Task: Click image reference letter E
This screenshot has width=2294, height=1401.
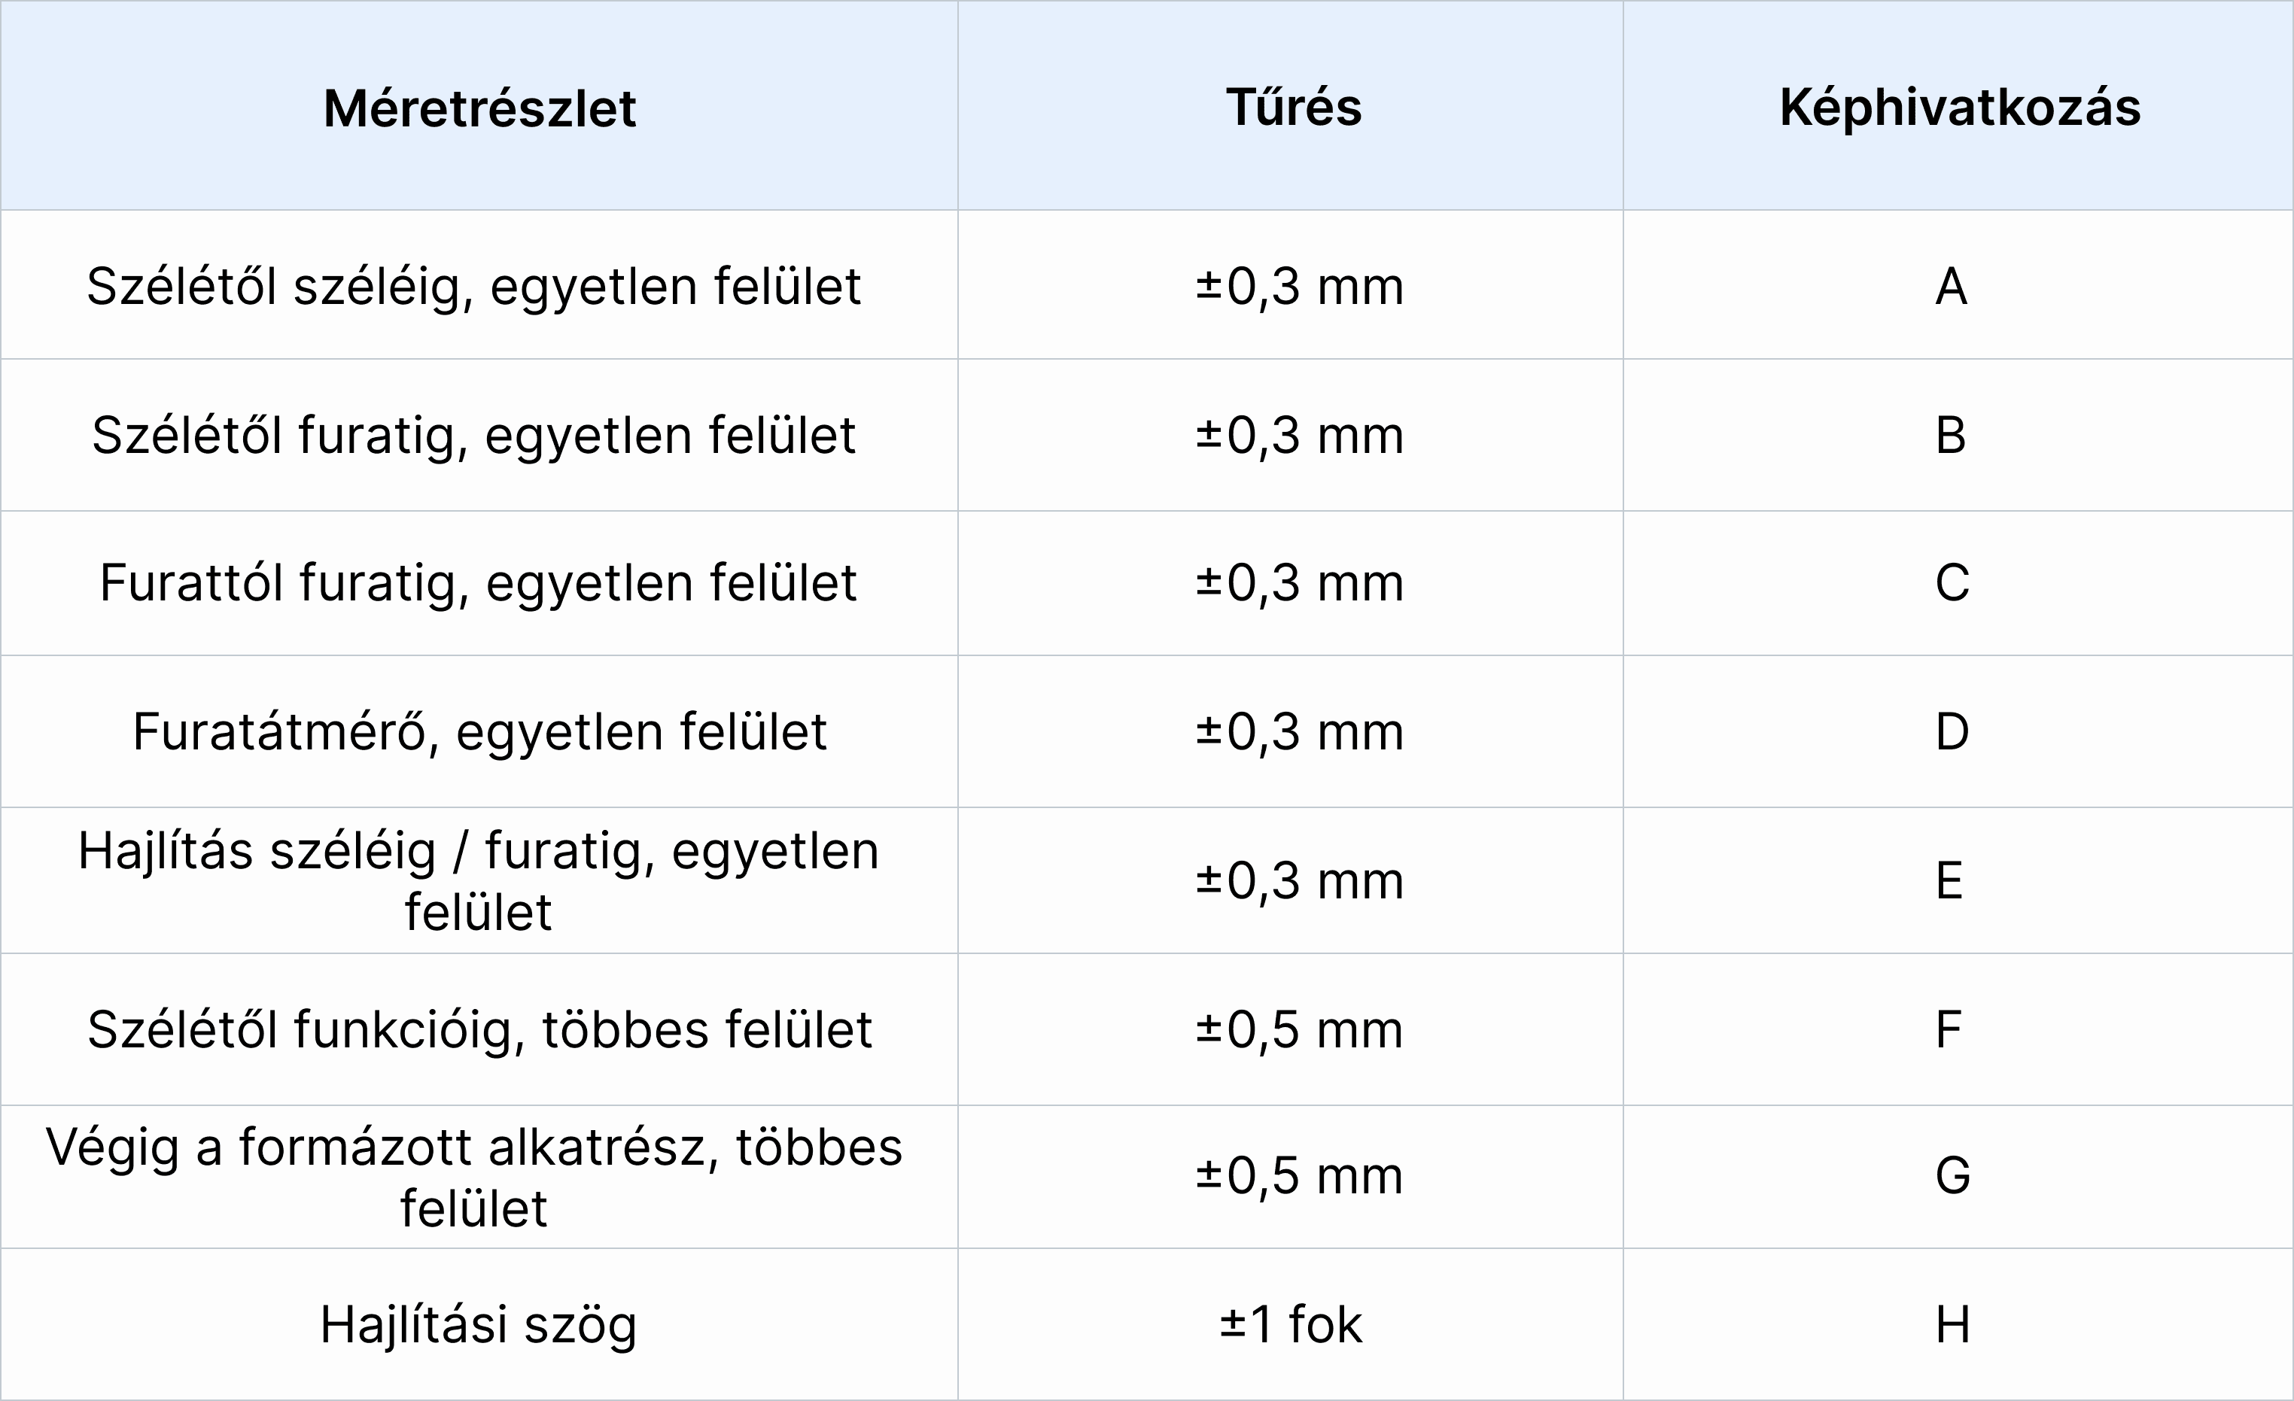Action: (1949, 880)
